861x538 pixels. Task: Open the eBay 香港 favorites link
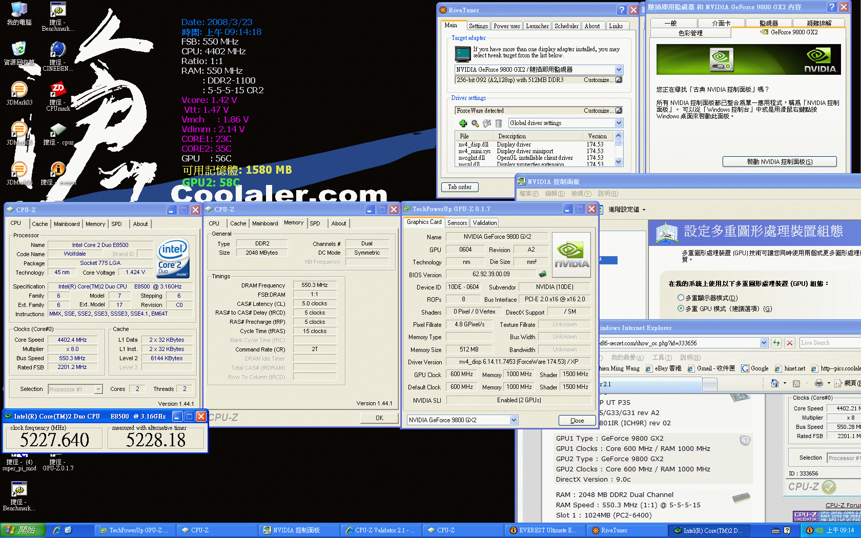(x=664, y=368)
